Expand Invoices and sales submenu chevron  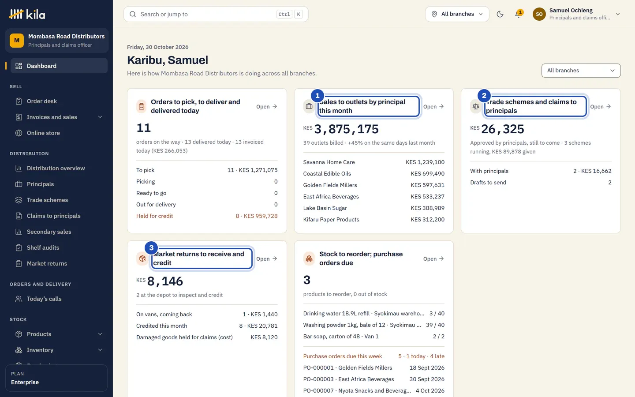100,117
